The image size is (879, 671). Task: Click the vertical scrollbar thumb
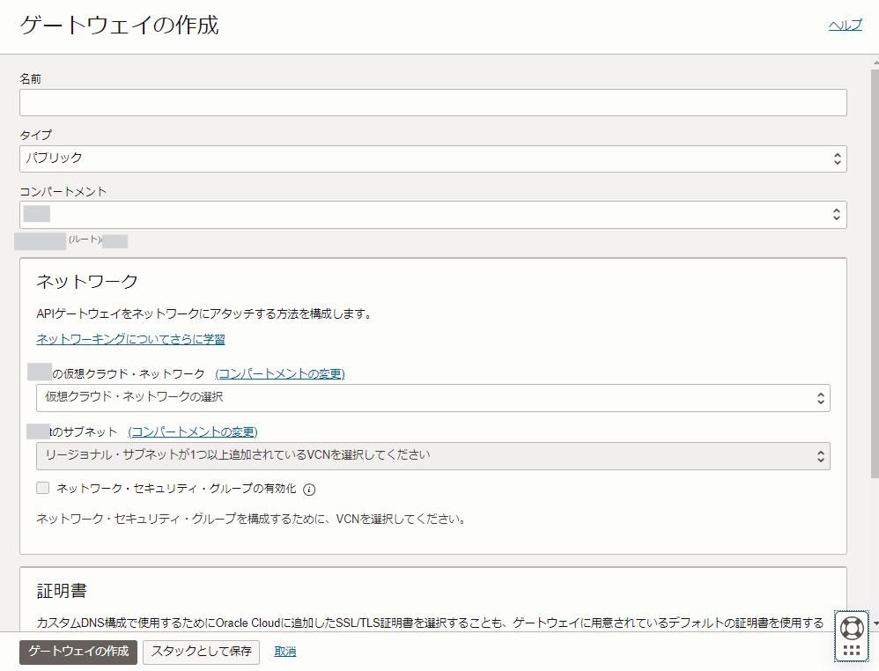click(875, 274)
